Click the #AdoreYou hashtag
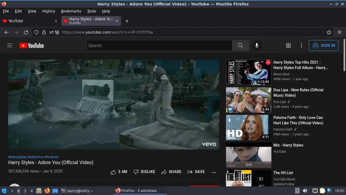The image size is (346, 195). click(36, 157)
